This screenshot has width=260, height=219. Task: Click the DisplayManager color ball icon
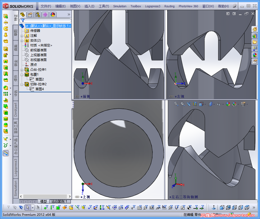pyautogui.click(x=53, y=15)
